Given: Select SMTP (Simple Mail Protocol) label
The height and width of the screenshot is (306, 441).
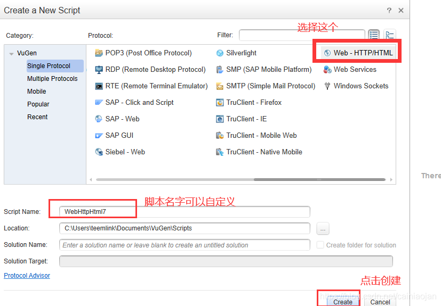Looking at the screenshot, I should point(271,86).
